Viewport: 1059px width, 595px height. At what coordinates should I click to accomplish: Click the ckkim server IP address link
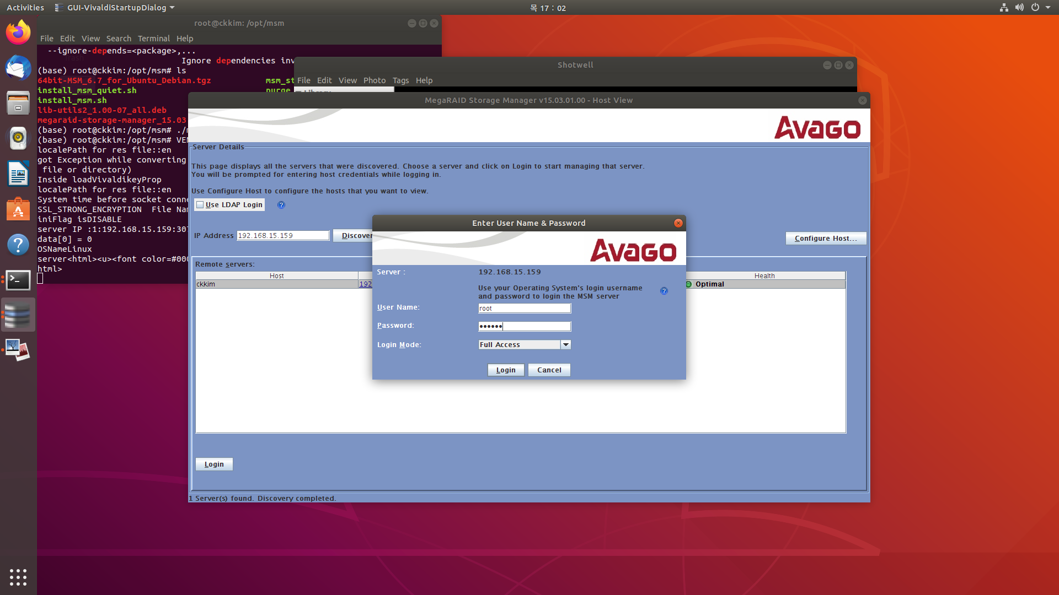point(366,284)
